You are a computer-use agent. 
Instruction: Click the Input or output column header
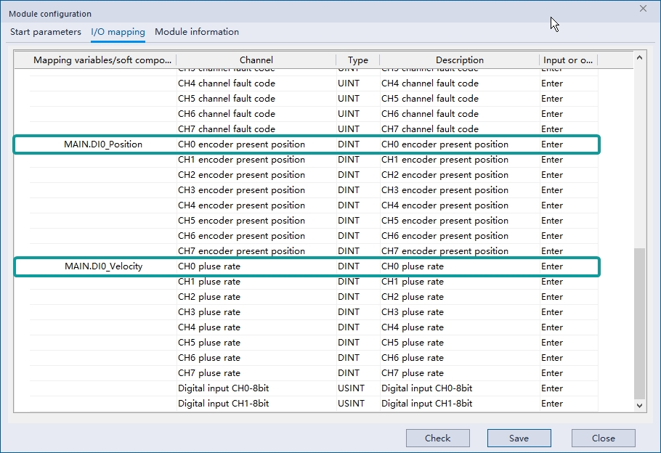coord(568,60)
